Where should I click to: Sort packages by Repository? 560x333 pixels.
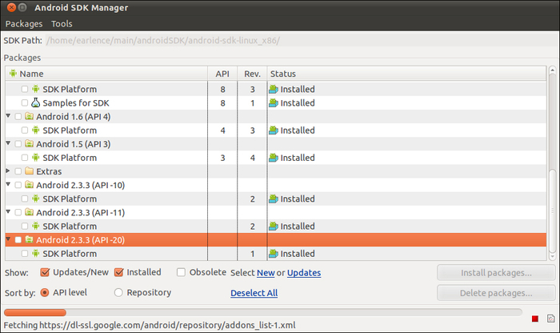[x=118, y=293]
